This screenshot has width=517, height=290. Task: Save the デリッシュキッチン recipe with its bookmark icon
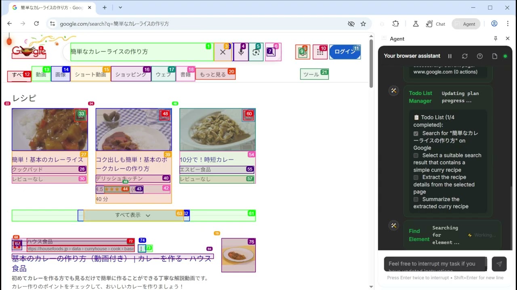click(165, 115)
